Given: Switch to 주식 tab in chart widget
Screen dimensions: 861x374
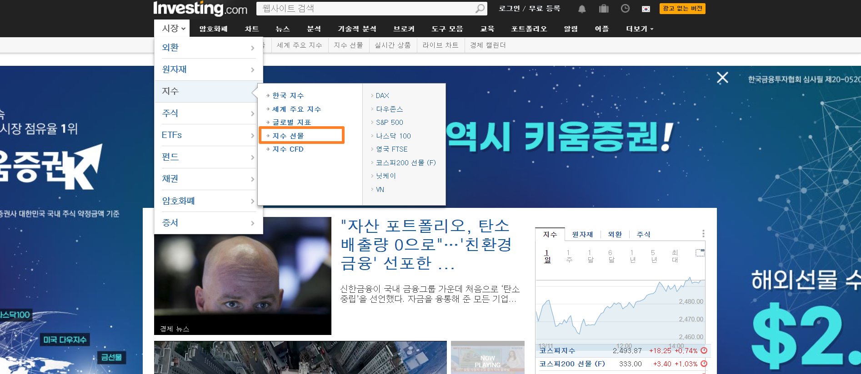Looking at the screenshot, I should tap(643, 234).
